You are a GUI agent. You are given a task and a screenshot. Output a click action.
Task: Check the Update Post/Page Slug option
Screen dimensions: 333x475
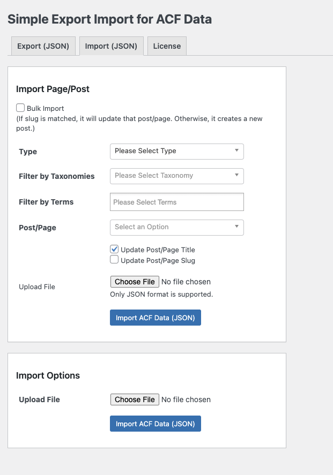click(x=114, y=260)
